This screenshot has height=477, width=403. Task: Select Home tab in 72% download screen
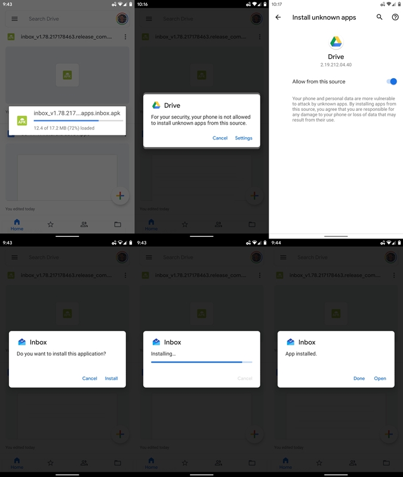coord(17,225)
